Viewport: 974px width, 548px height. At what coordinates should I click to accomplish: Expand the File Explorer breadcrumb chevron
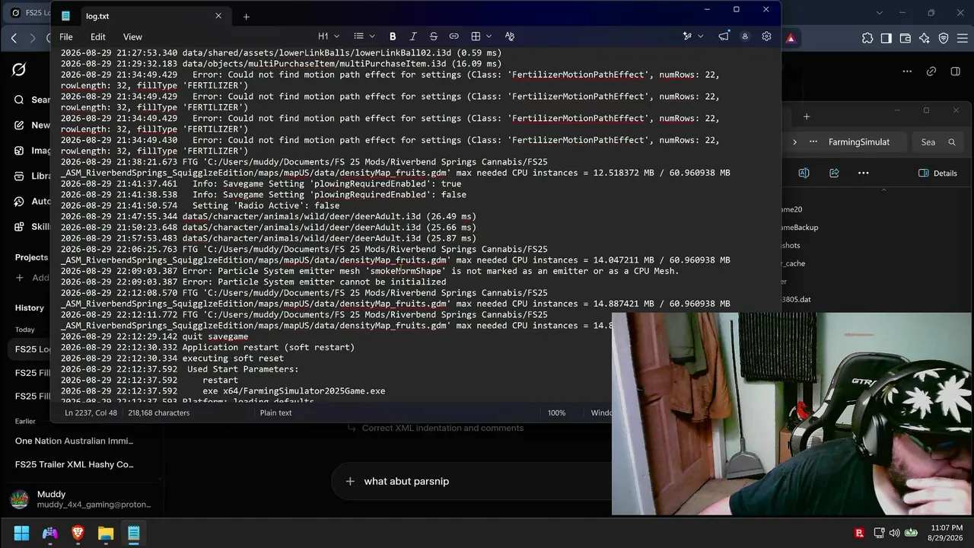click(795, 142)
